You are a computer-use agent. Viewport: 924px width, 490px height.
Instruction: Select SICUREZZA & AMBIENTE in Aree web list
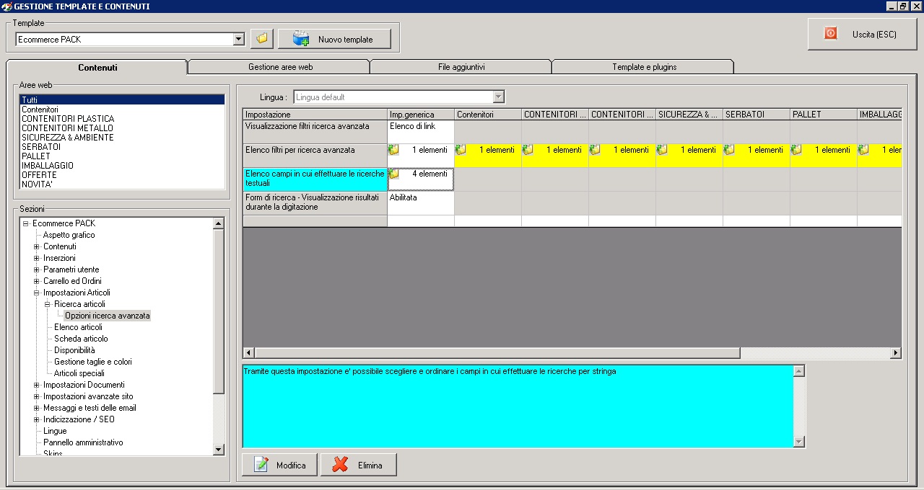click(x=68, y=138)
